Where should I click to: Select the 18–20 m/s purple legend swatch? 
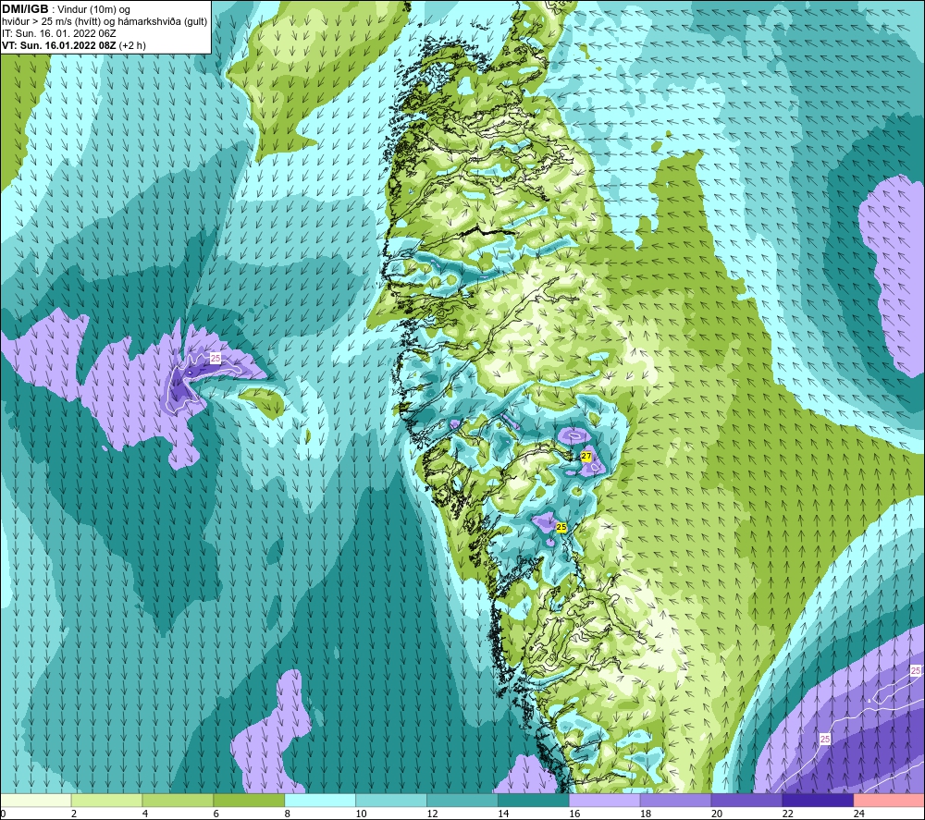click(x=675, y=800)
